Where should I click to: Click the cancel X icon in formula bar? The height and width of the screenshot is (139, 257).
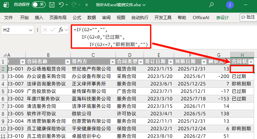[x=45, y=30]
